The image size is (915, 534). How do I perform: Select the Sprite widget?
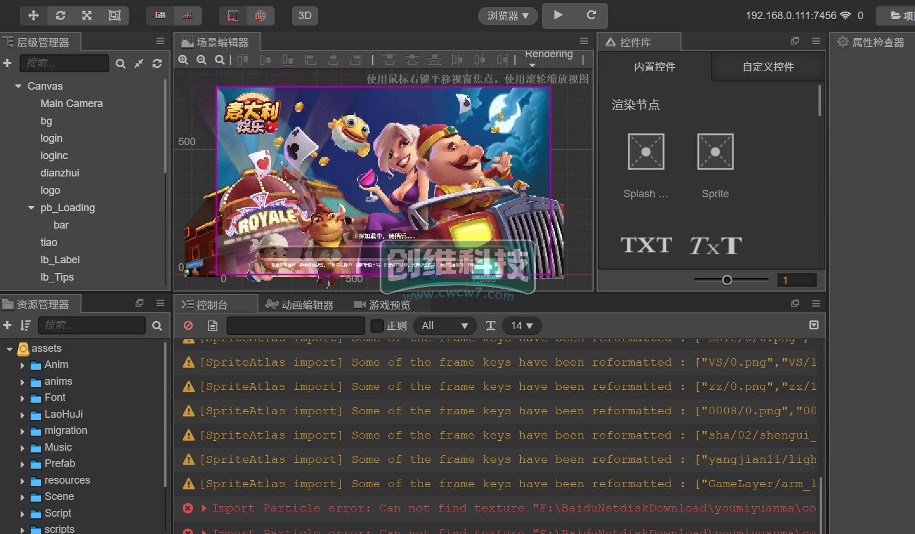(715, 152)
